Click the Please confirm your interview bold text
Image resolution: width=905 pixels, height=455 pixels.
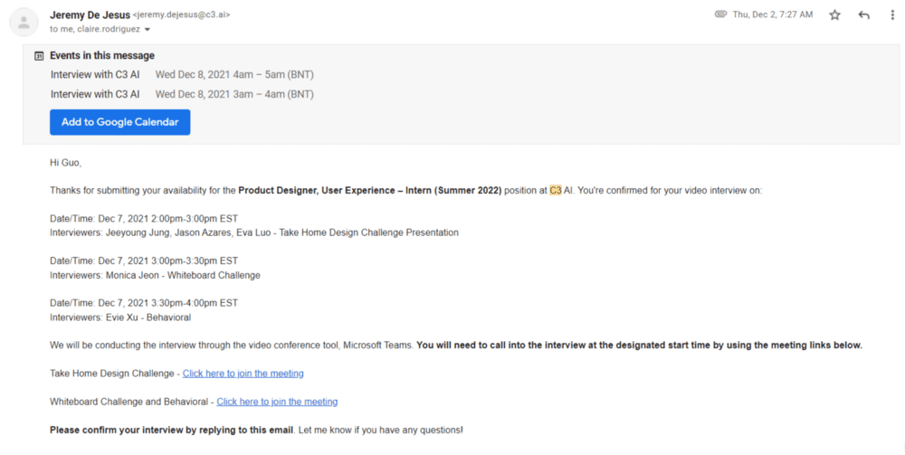click(x=171, y=431)
